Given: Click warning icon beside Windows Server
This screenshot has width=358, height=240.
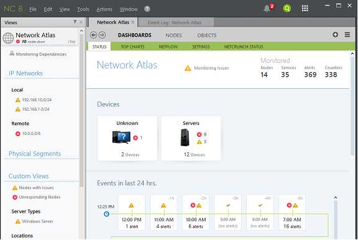Looking at the screenshot, I should (17, 221).
